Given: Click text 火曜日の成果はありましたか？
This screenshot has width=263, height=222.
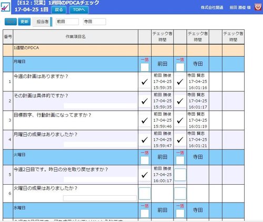Looking at the screenshot, I should coord(45,188).
